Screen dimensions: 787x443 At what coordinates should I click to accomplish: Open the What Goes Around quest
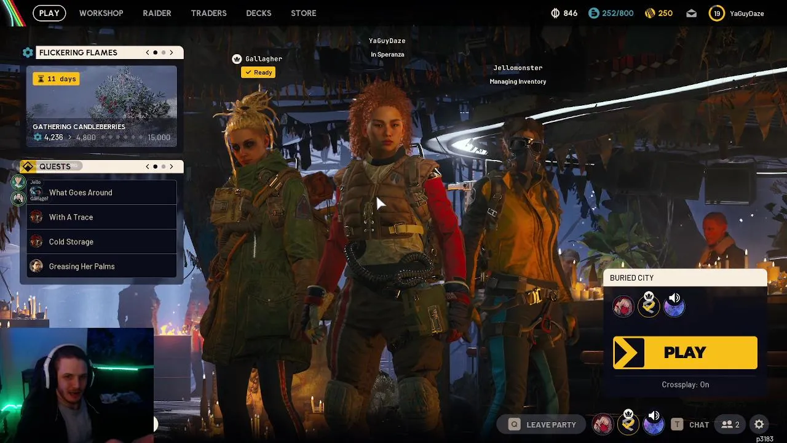click(x=101, y=193)
